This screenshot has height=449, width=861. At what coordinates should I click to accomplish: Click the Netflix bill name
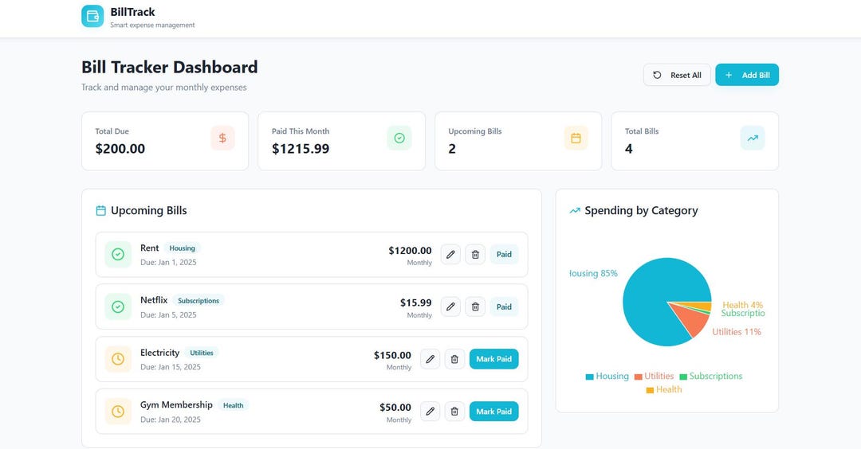point(154,300)
